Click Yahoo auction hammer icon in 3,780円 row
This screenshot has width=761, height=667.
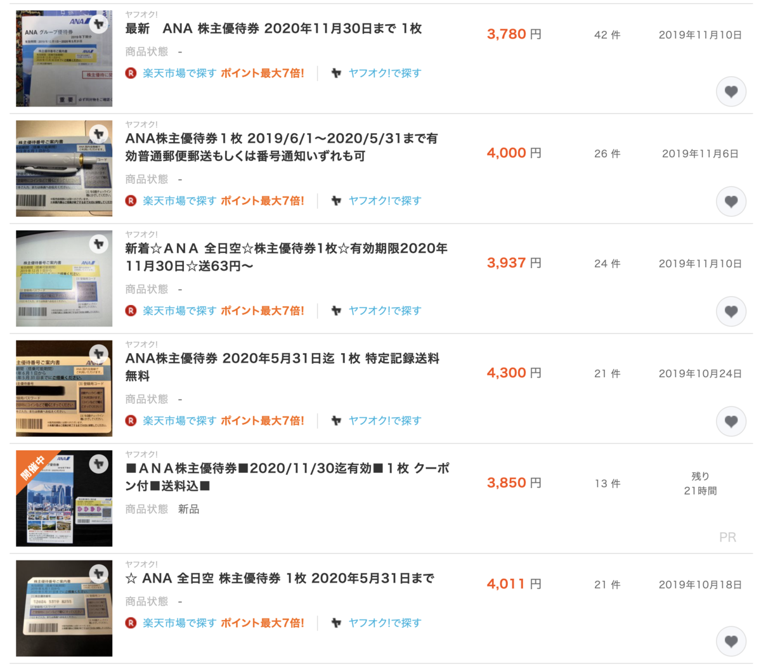coord(336,74)
